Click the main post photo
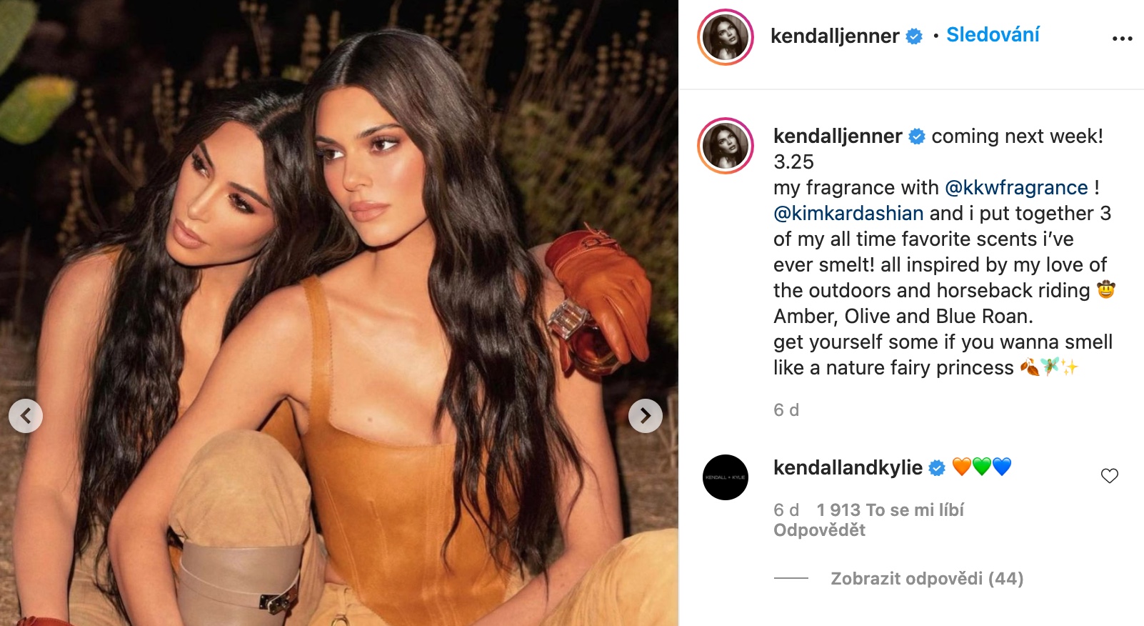The image size is (1144, 626). [x=339, y=313]
